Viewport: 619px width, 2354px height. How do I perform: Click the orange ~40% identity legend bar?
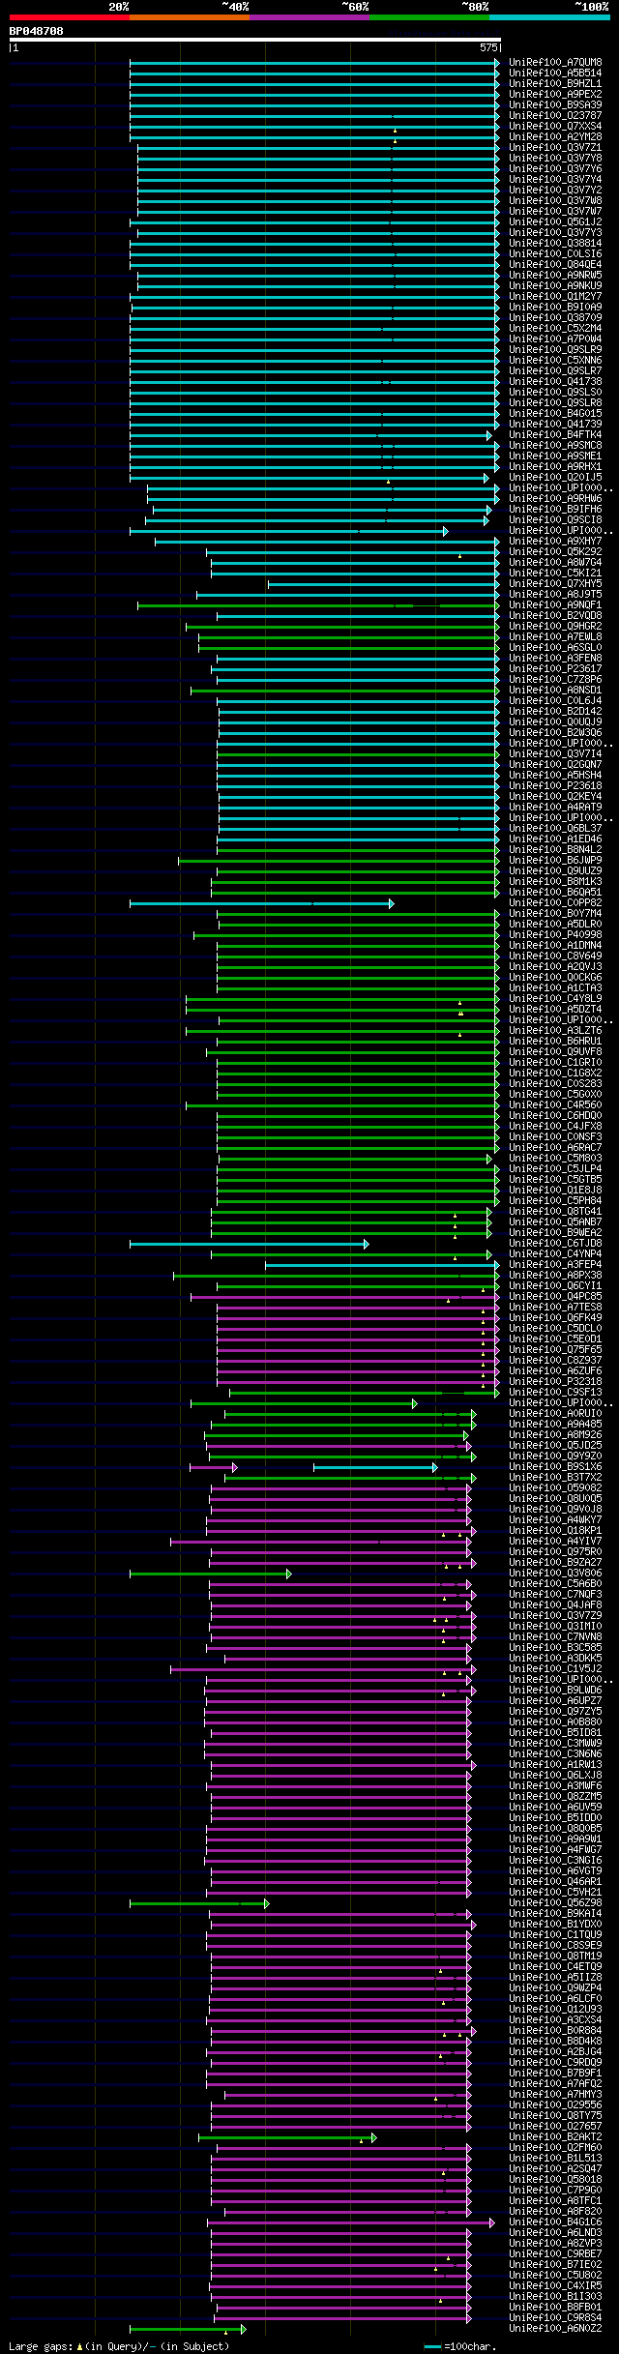click(x=190, y=17)
